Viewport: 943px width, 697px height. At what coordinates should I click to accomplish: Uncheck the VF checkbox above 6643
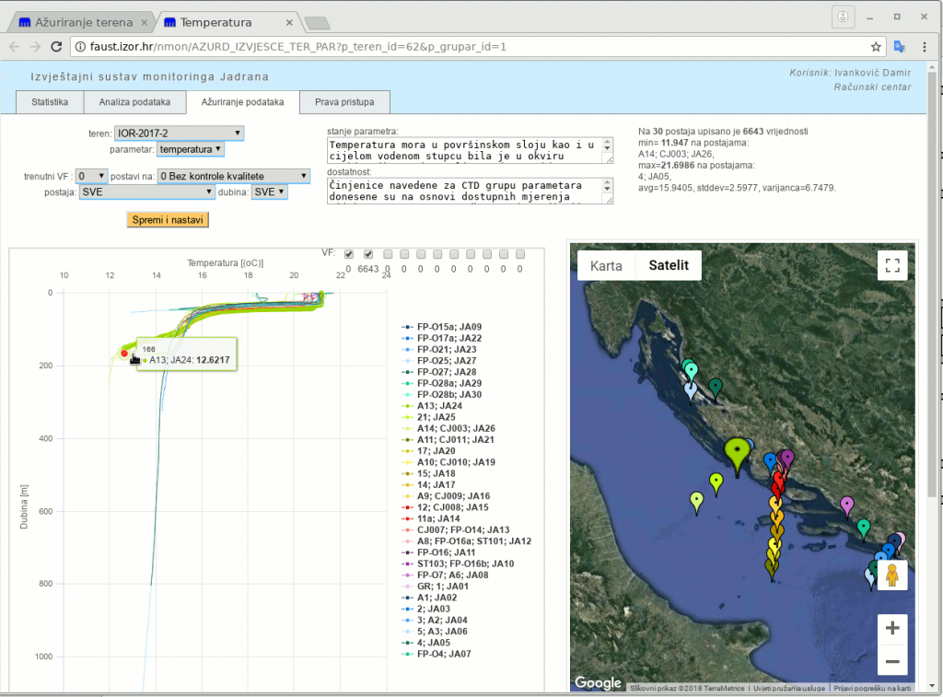(x=368, y=254)
